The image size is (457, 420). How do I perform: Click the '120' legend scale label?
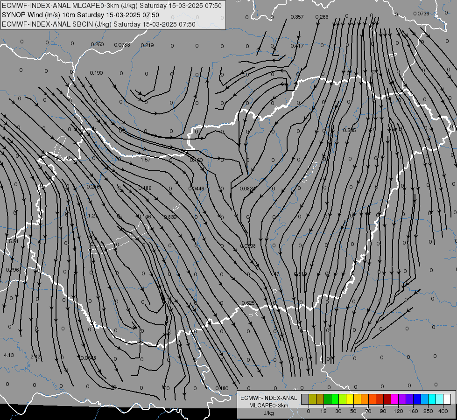pyautogui.click(x=398, y=411)
